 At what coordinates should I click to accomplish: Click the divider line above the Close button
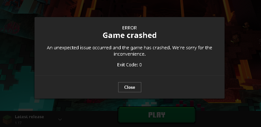pyautogui.click(x=130, y=76)
